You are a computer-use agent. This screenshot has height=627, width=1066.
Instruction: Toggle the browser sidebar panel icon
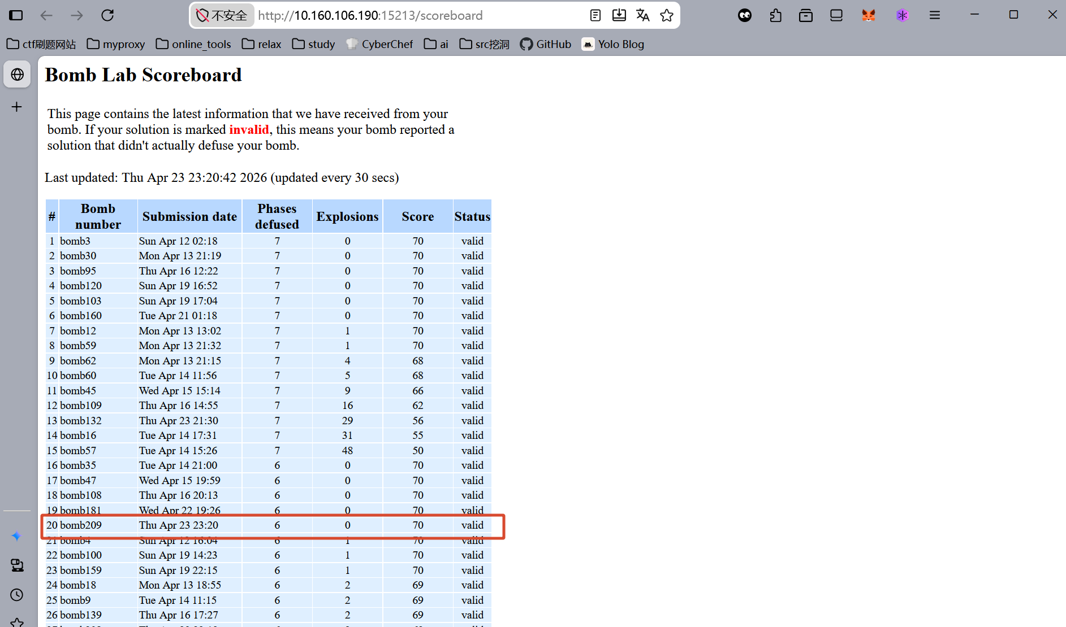coord(16,15)
